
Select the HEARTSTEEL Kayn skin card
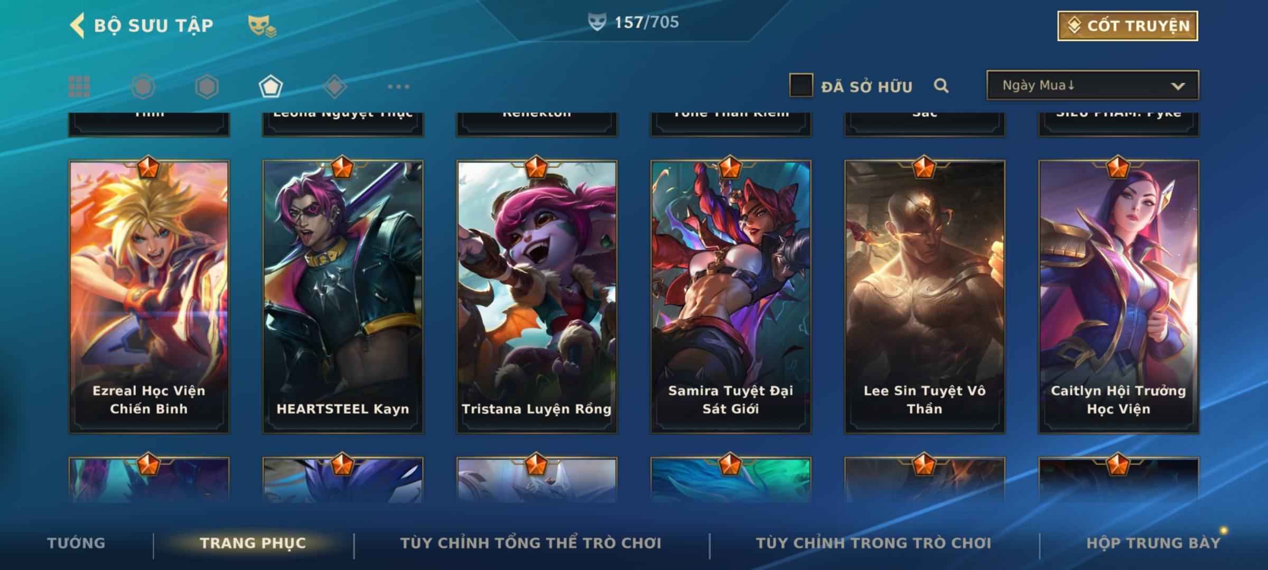coord(343,297)
